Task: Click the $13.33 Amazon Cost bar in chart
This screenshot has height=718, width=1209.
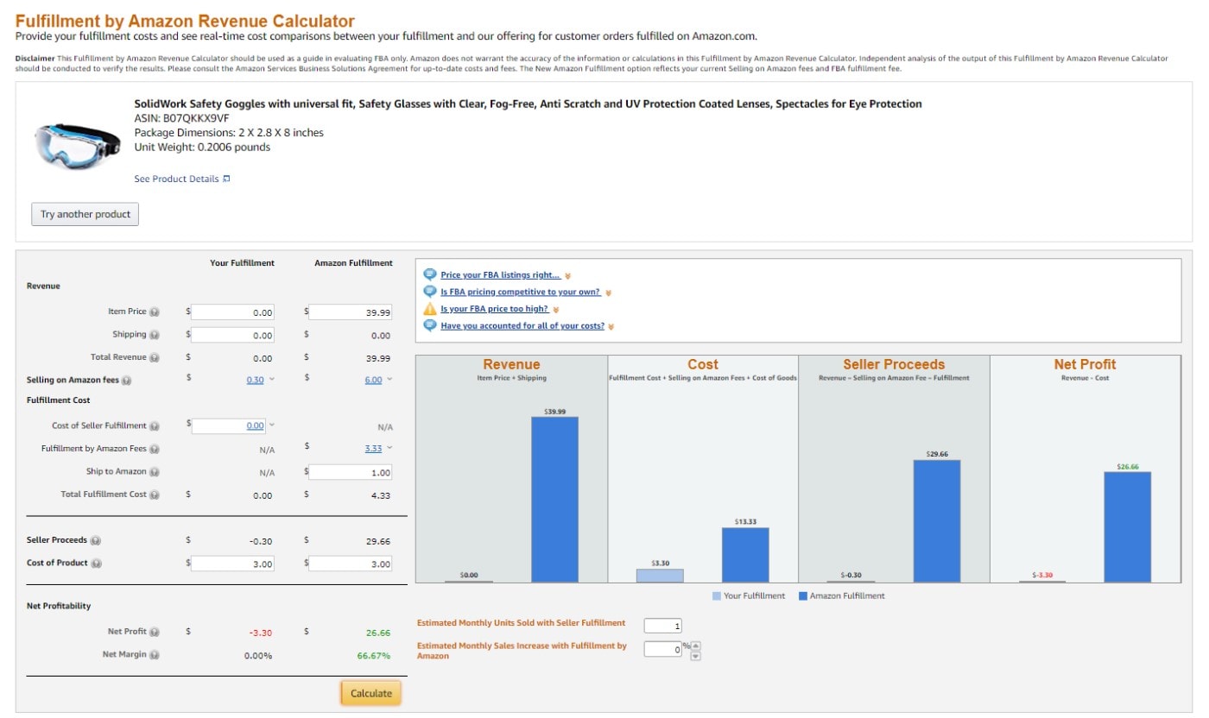Action: (745, 555)
